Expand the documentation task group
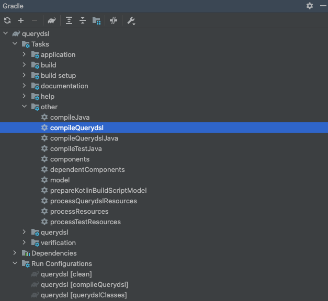The image size is (328, 301). point(24,86)
